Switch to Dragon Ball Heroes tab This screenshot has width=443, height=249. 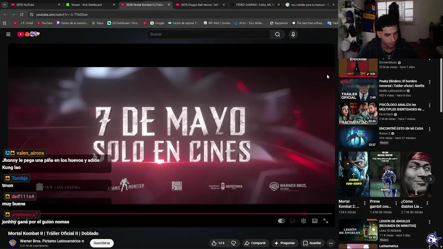tap(200, 5)
